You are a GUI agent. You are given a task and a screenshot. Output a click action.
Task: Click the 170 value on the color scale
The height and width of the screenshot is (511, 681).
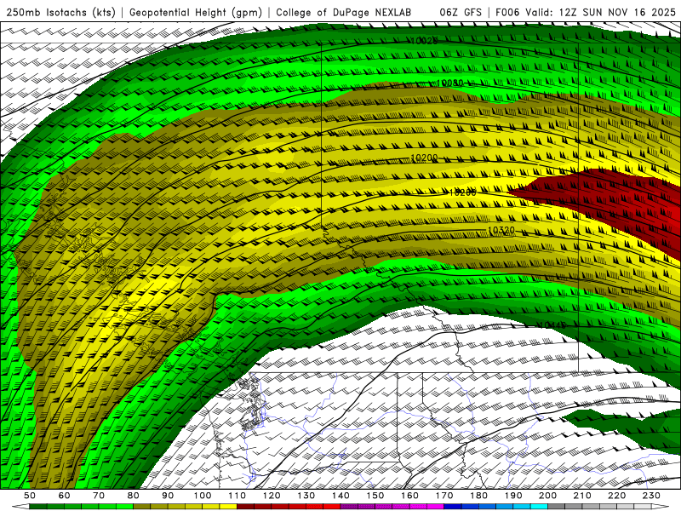pos(444,496)
